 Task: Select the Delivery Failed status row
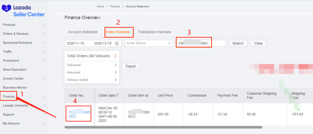(x=92, y=80)
